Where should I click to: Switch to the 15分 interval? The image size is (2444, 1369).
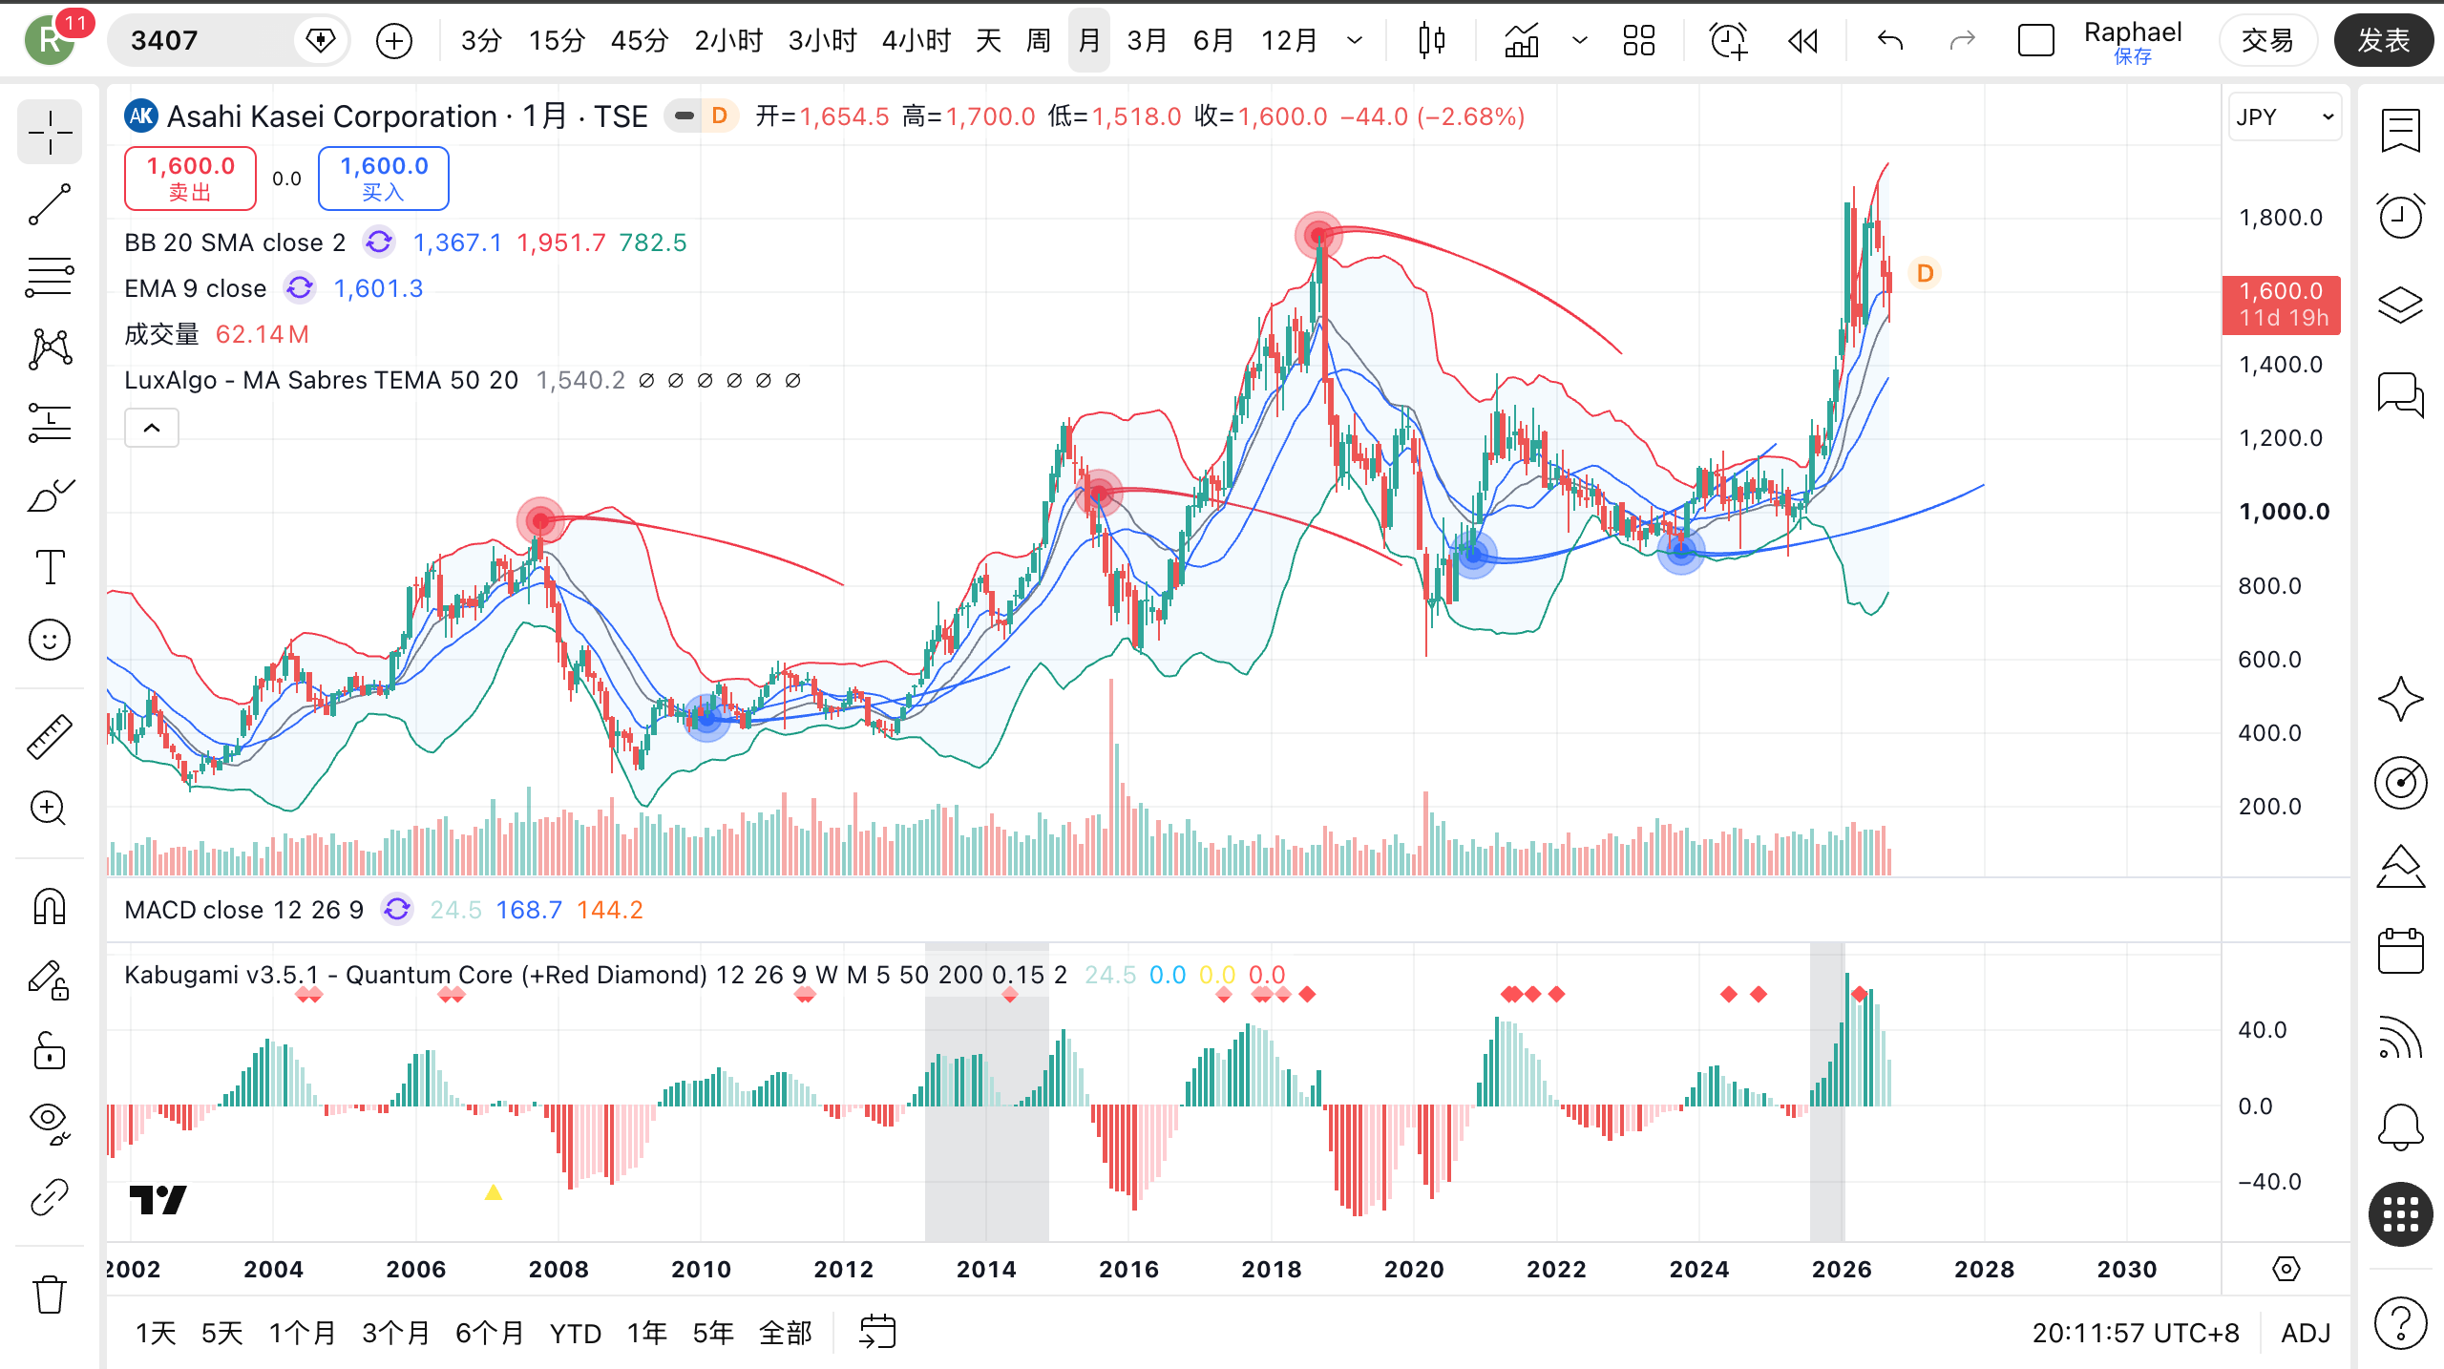(557, 40)
